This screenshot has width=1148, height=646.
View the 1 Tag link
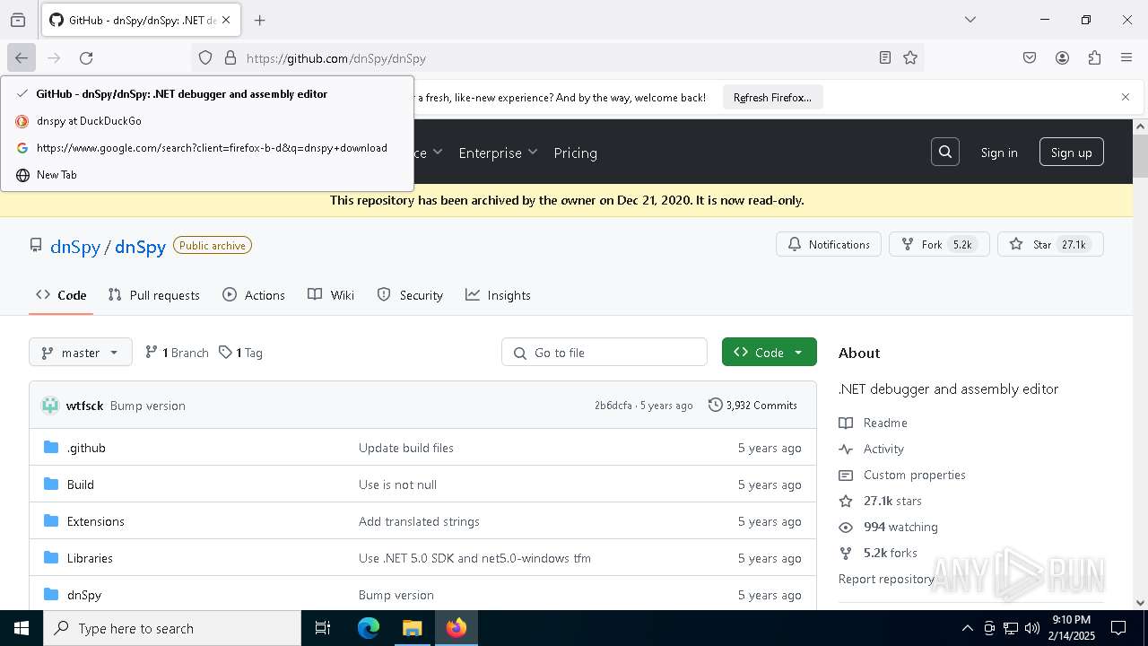point(241,353)
